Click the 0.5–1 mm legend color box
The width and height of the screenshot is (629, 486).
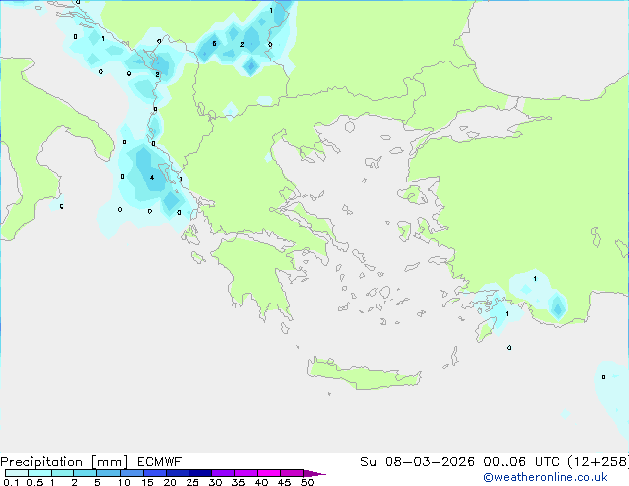(x=40, y=473)
